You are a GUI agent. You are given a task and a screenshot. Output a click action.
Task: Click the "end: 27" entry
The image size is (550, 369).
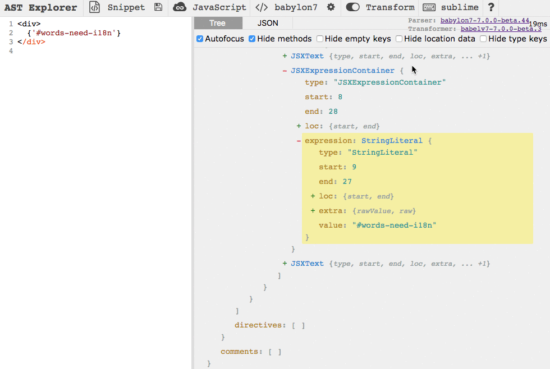click(x=336, y=182)
